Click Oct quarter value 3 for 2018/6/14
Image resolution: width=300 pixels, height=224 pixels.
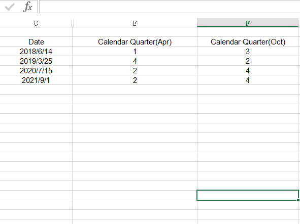(x=248, y=51)
